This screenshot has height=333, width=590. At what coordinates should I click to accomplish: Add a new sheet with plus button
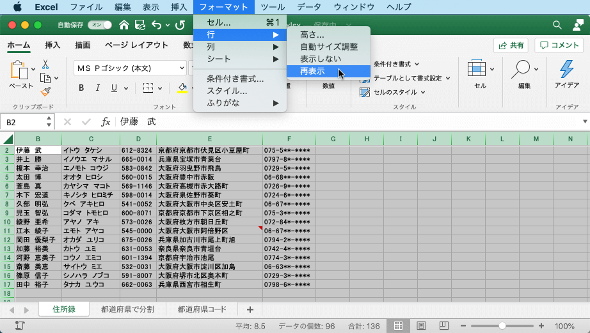pos(250,310)
